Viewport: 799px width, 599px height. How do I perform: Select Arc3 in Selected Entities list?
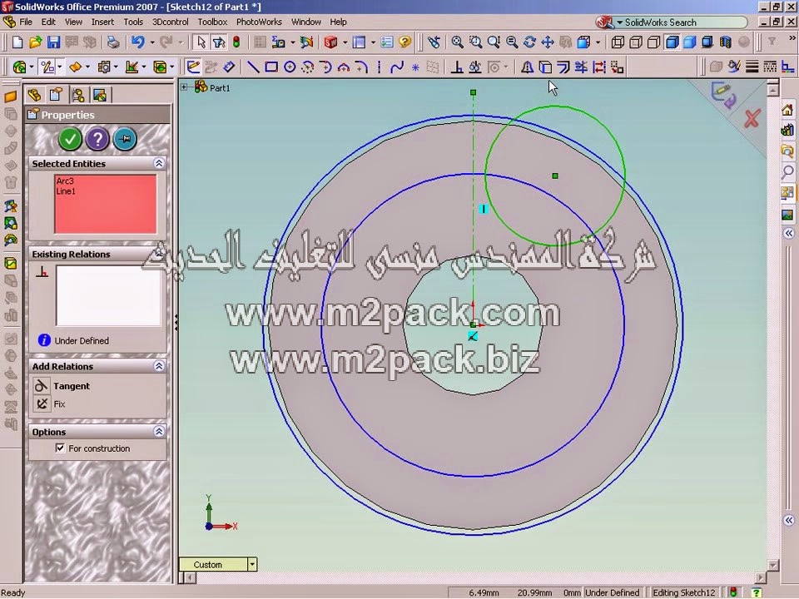[x=65, y=181]
